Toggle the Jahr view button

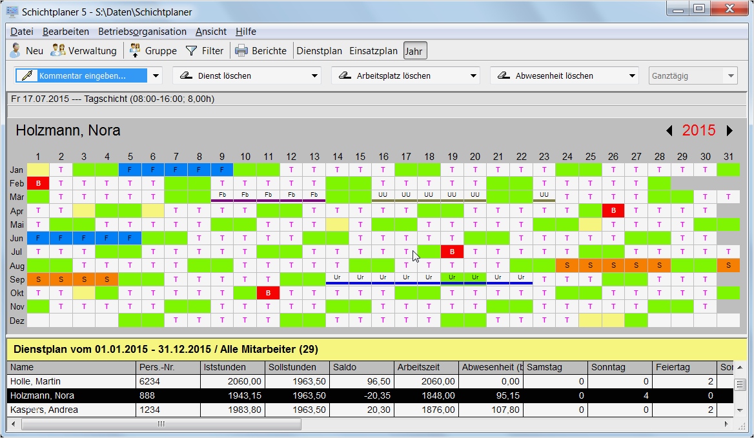(414, 51)
